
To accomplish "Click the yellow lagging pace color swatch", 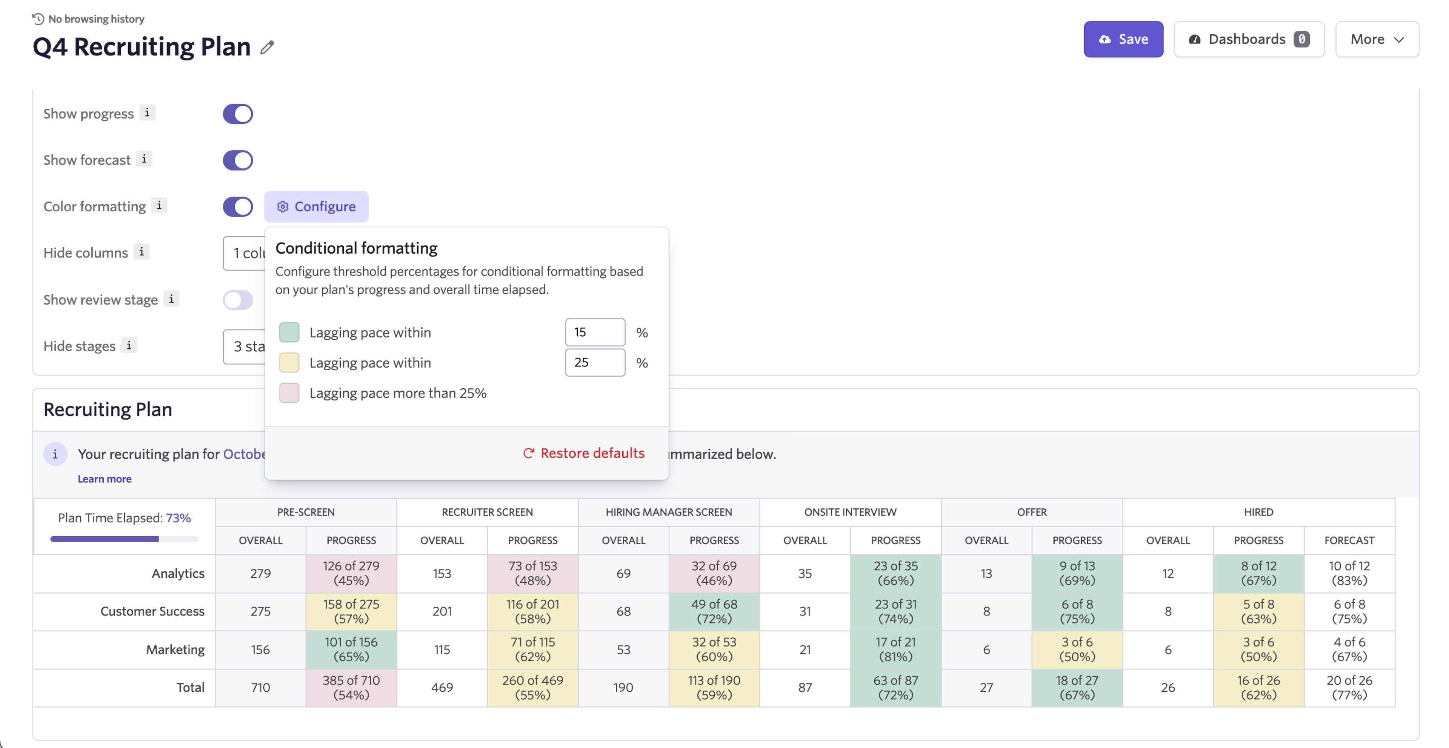I will tap(289, 363).
